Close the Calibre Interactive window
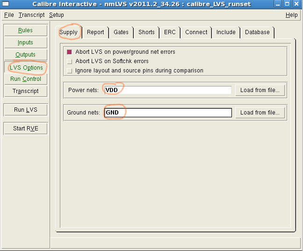The image size is (303, 251). pyautogui.click(x=296, y=4)
